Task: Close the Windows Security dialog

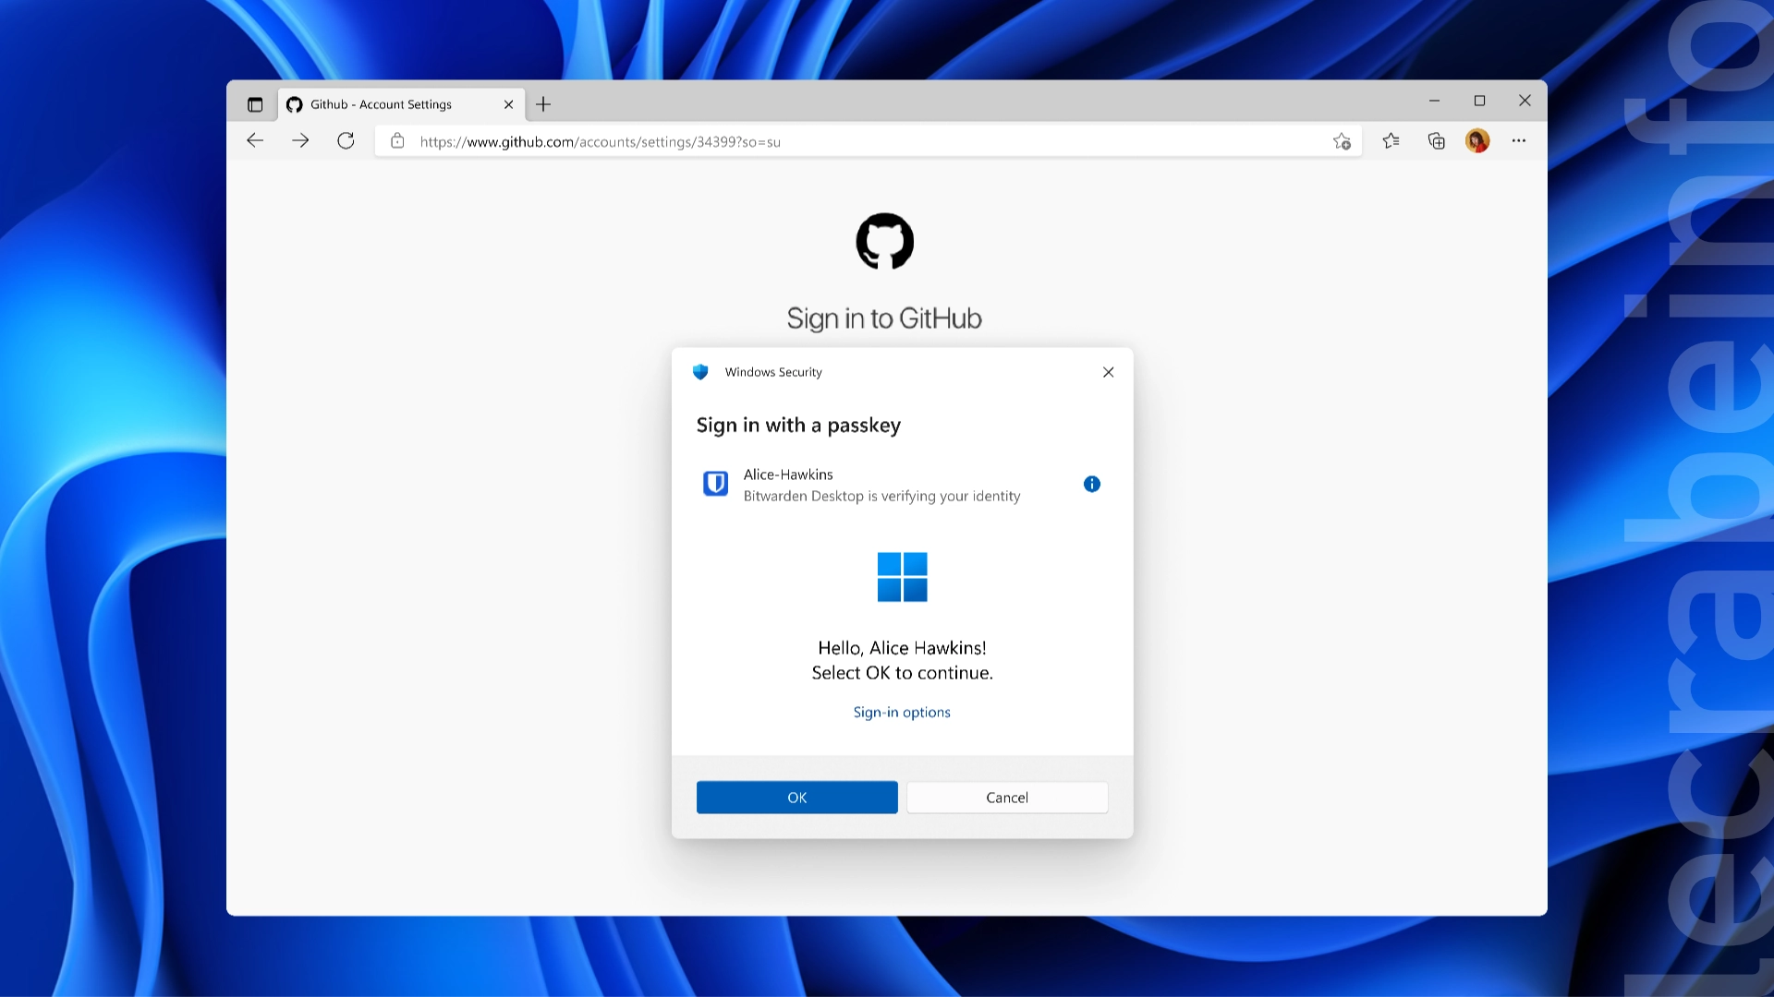Action: click(1108, 372)
